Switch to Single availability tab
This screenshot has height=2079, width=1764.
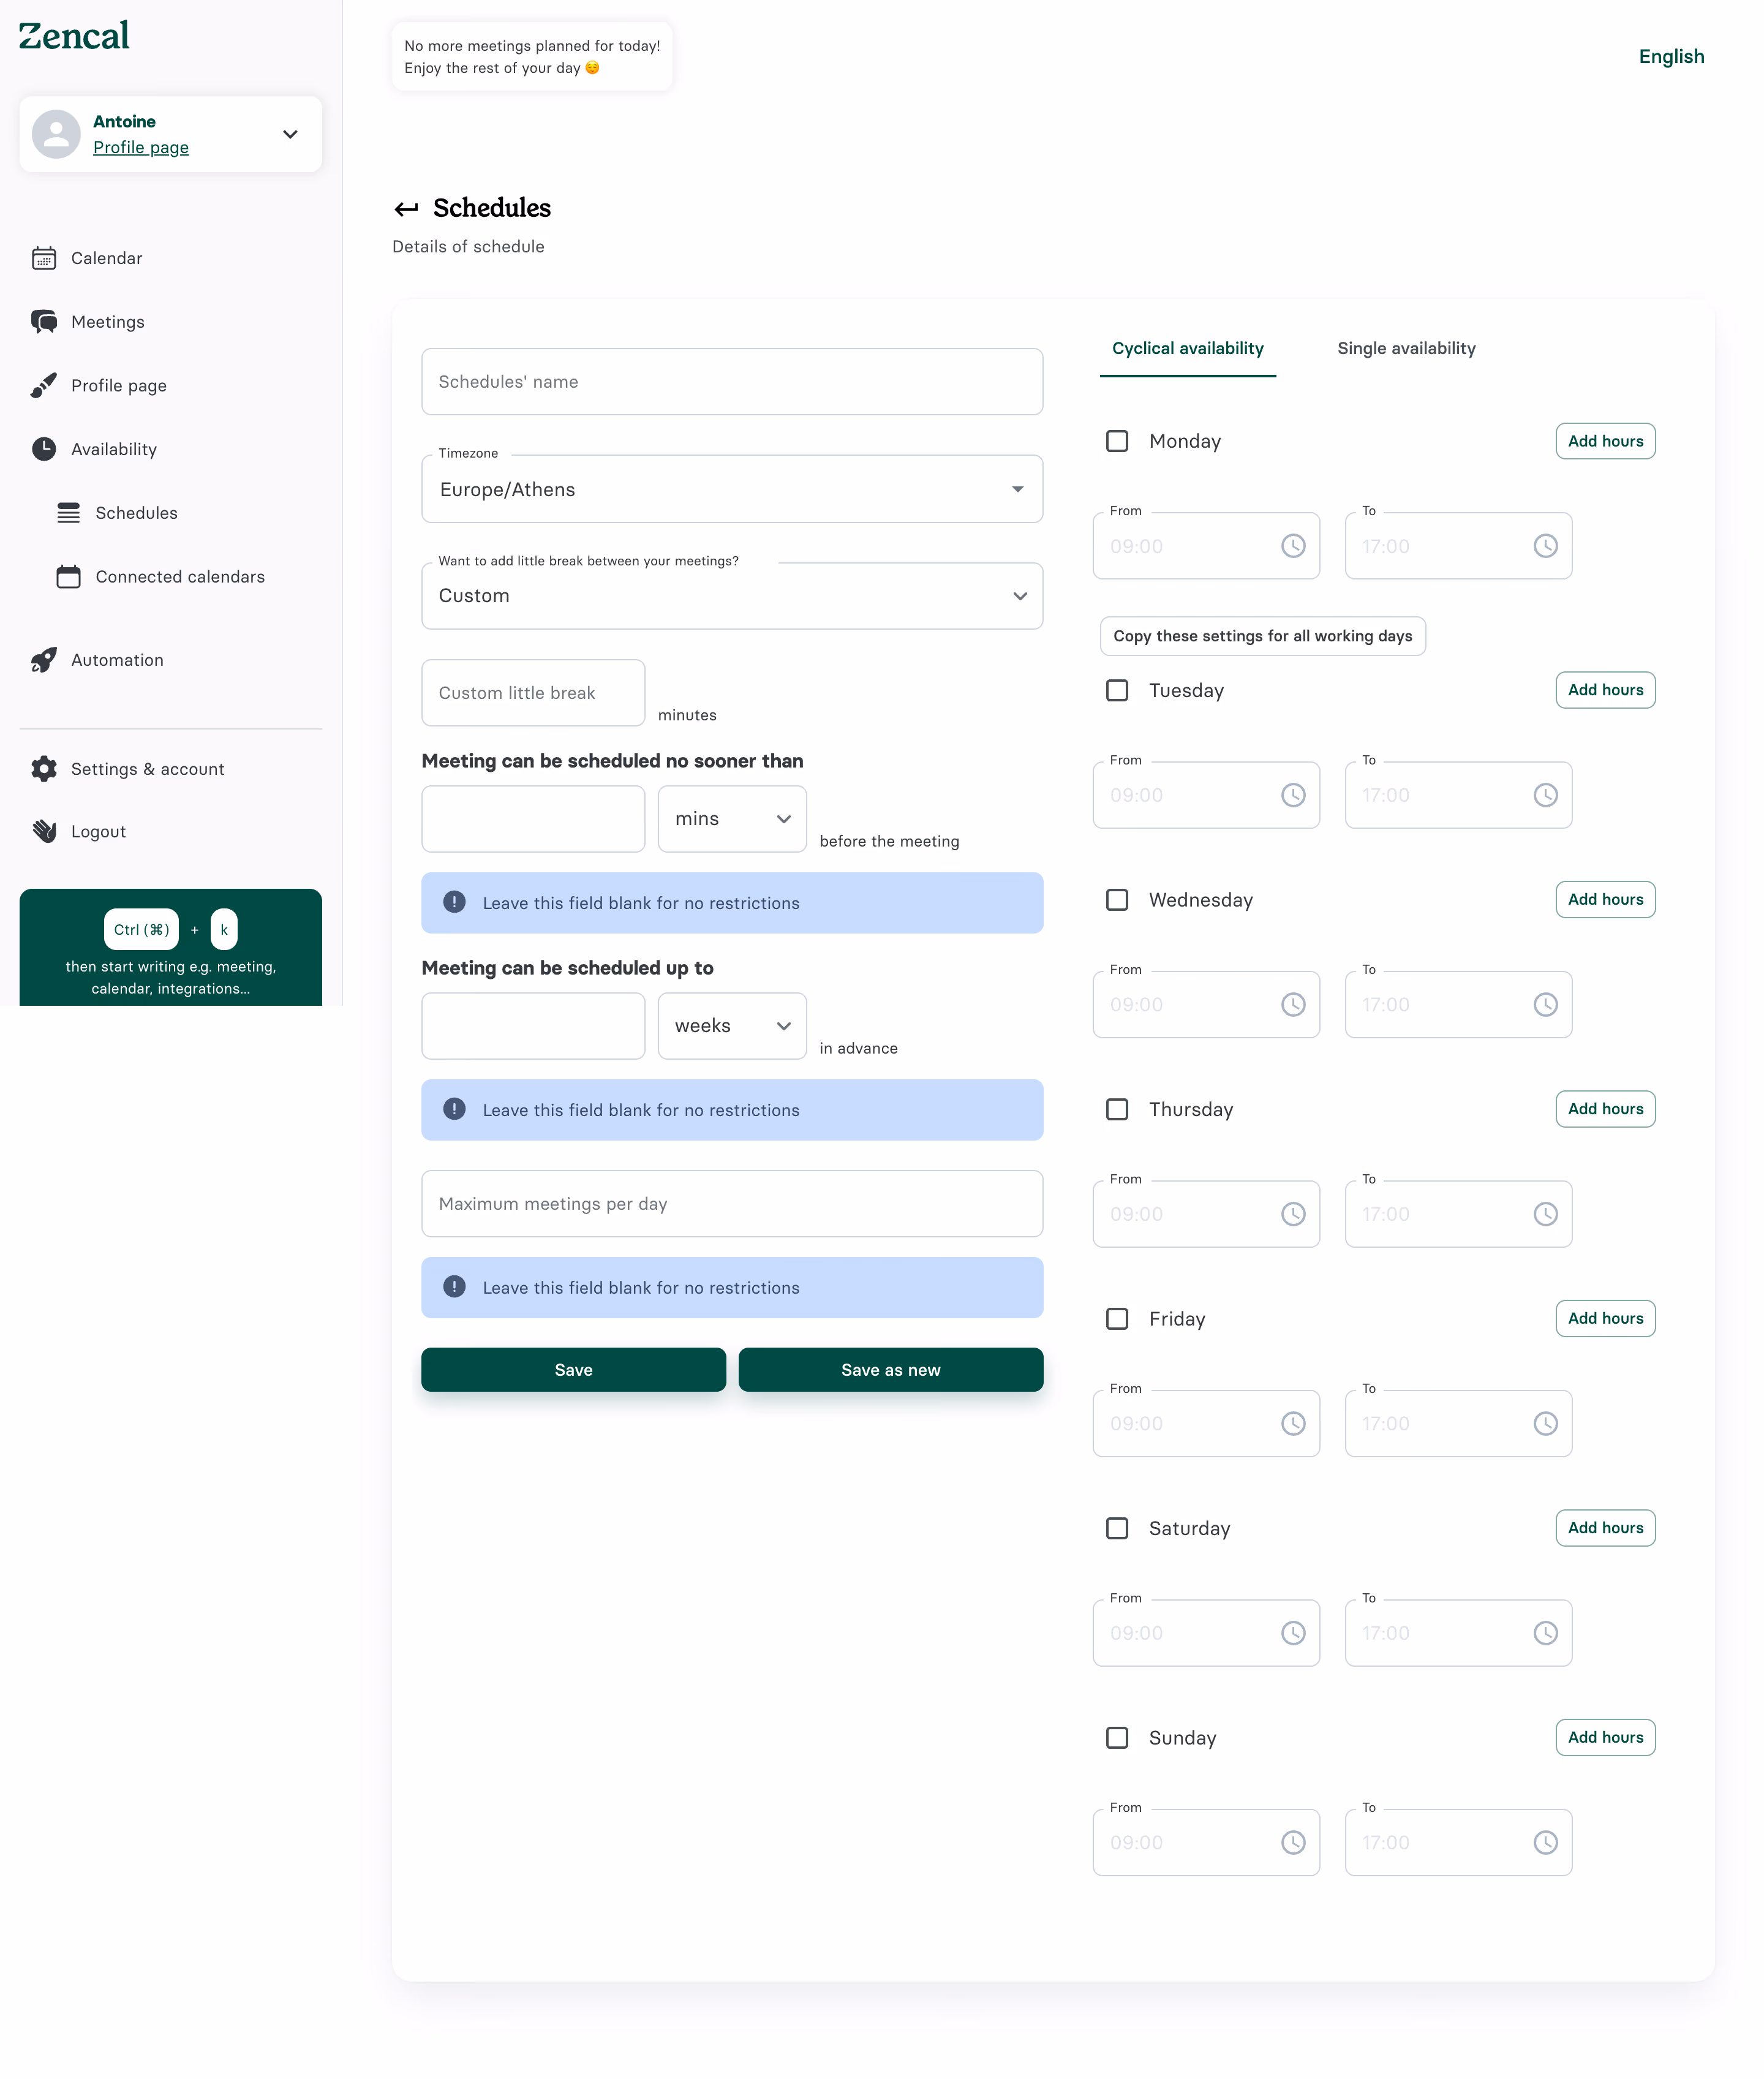click(1406, 349)
